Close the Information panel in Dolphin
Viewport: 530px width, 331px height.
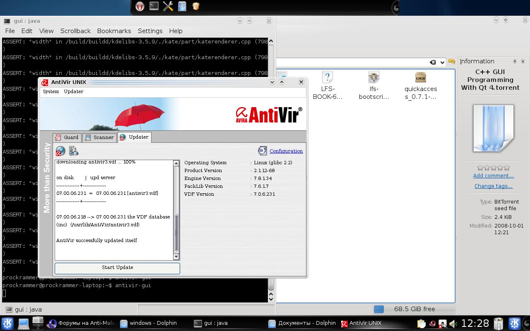click(x=523, y=61)
